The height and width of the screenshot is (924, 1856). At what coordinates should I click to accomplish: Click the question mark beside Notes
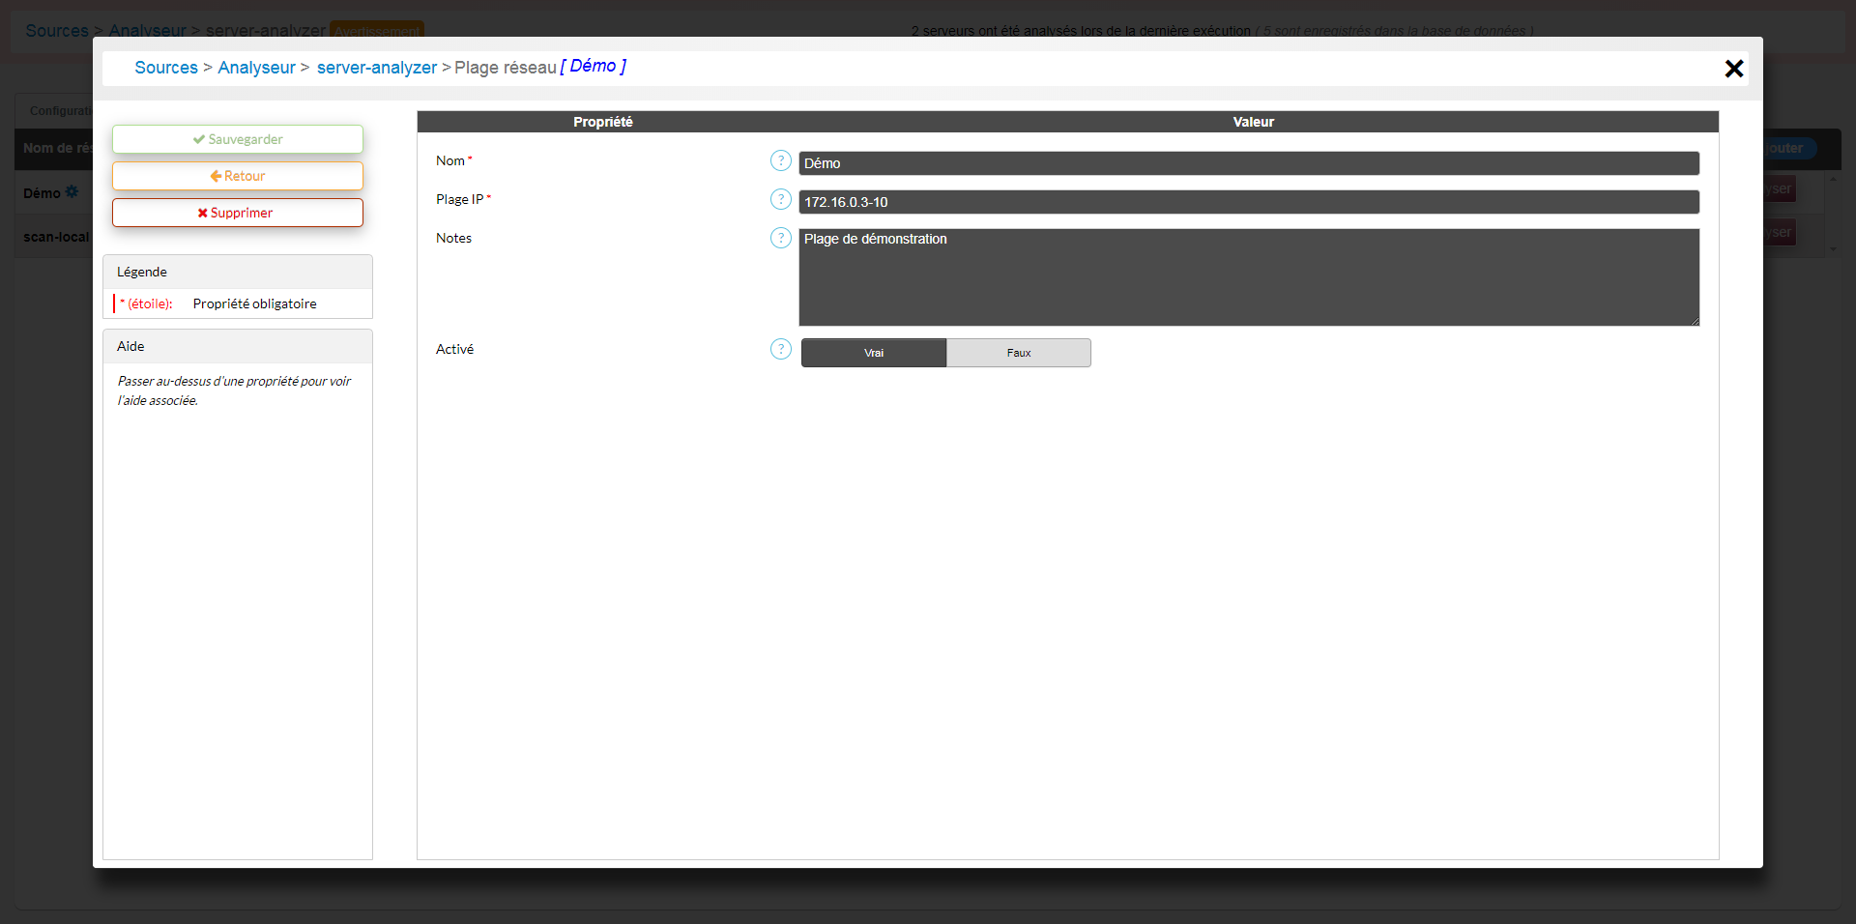pyautogui.click(x=780, y=238)
